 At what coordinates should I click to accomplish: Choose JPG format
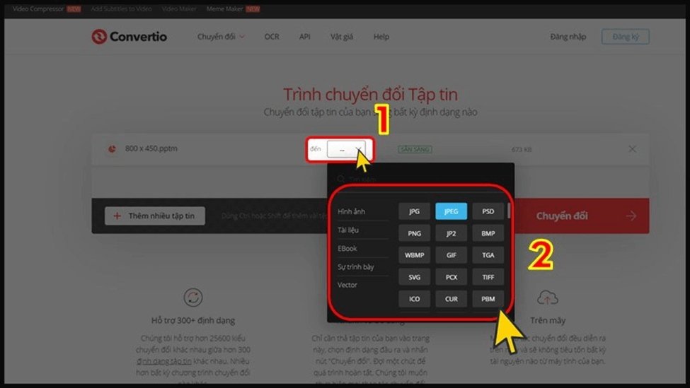[x=414, y=211]
